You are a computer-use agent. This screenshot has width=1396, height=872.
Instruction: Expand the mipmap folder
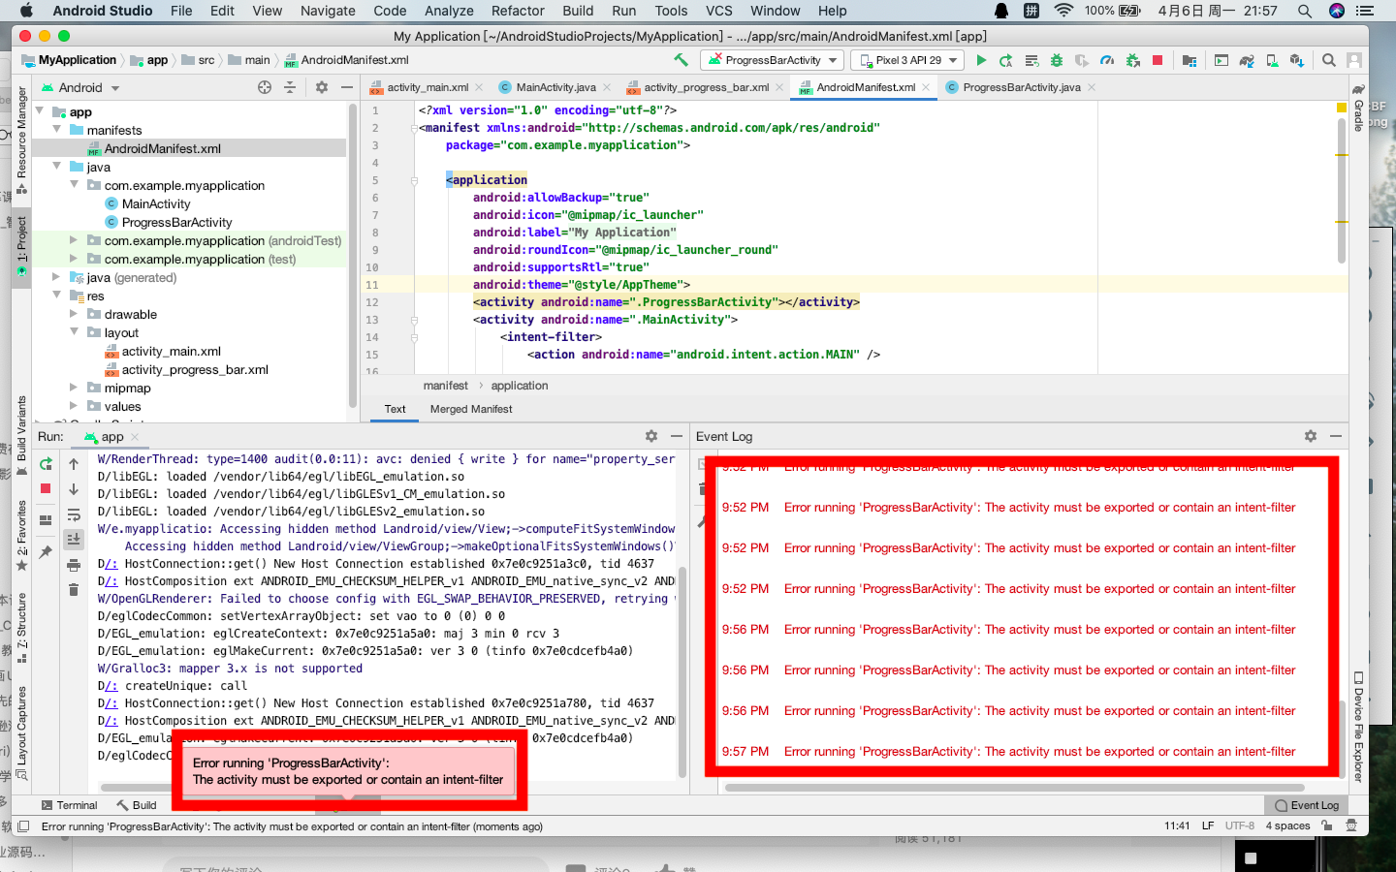(74, 388)
